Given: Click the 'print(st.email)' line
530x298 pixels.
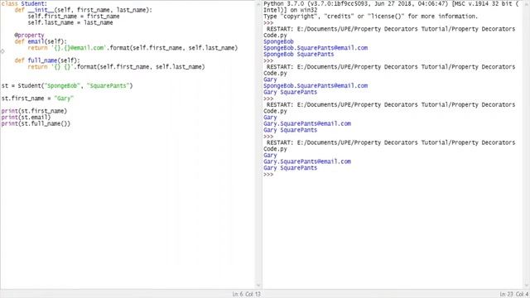Looking at the screenshot, I should click(x=26, y=118).
